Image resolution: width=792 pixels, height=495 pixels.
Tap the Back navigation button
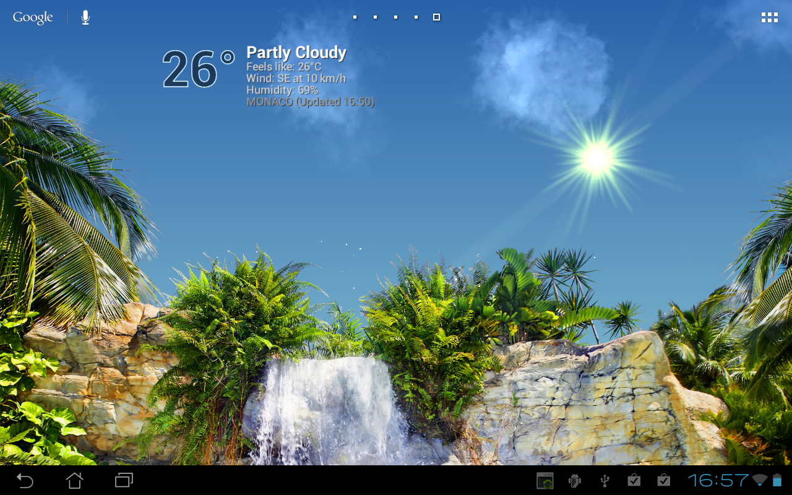25,480
